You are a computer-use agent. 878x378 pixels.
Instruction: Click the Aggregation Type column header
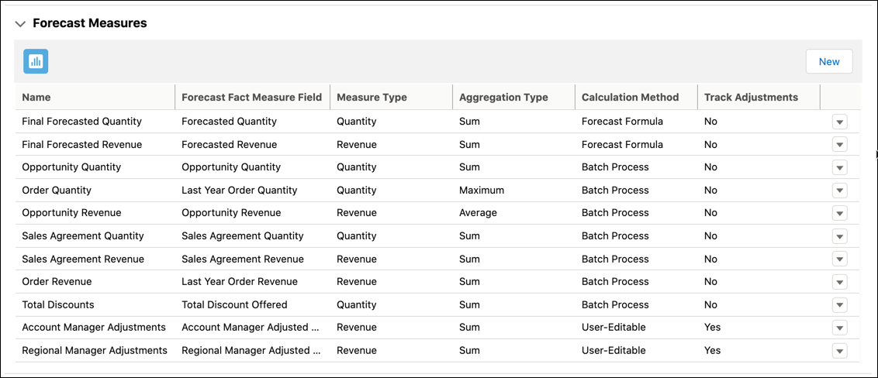click(503, 98)
